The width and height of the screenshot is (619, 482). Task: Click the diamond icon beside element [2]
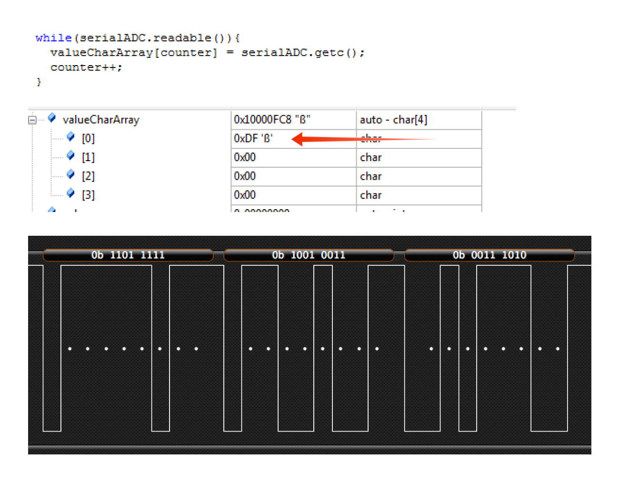[70, 174]
